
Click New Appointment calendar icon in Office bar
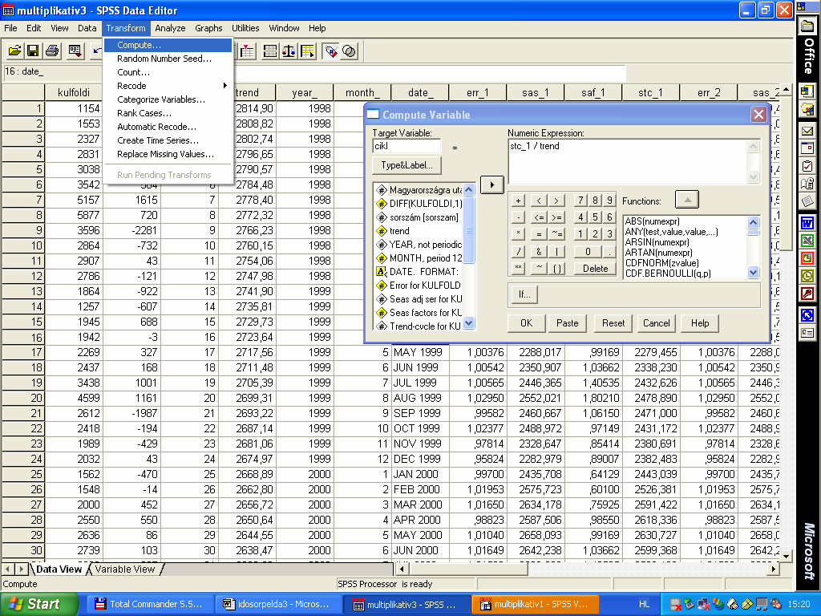tap(807, 148)
